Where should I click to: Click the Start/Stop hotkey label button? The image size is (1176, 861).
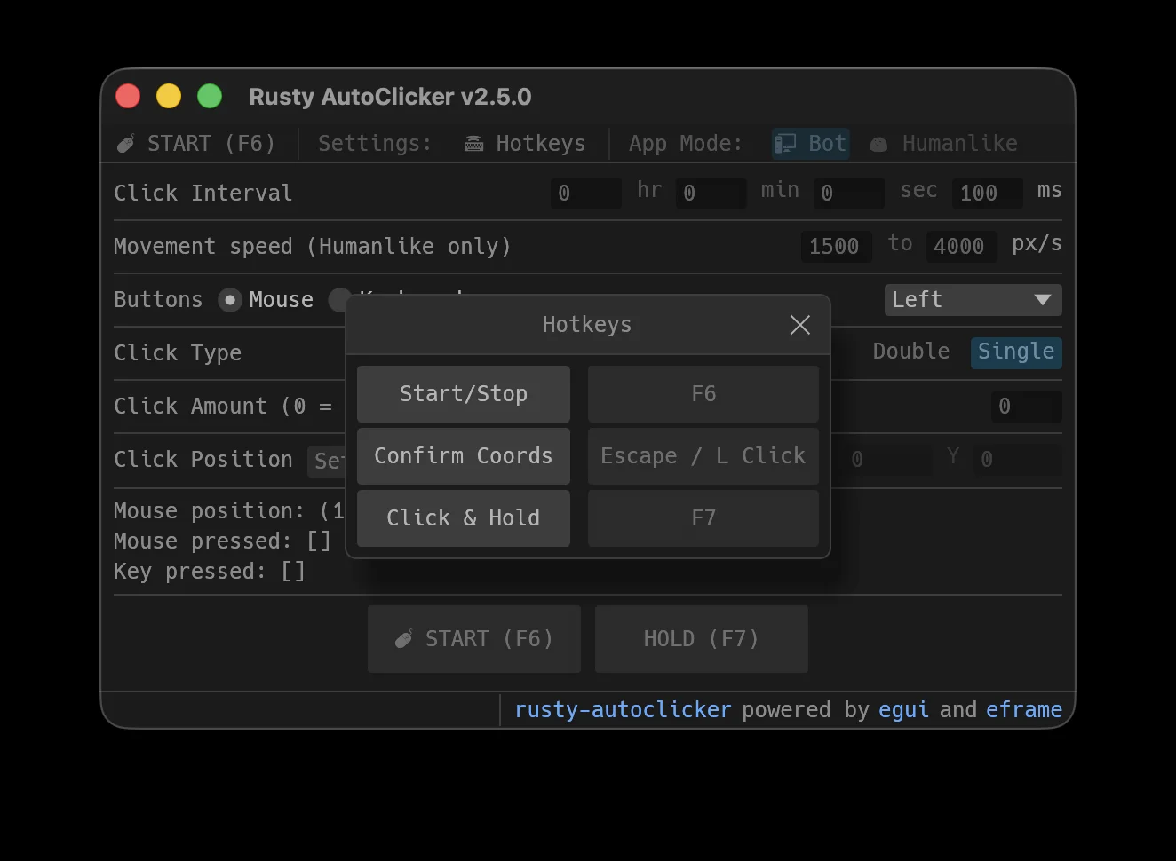464,394
